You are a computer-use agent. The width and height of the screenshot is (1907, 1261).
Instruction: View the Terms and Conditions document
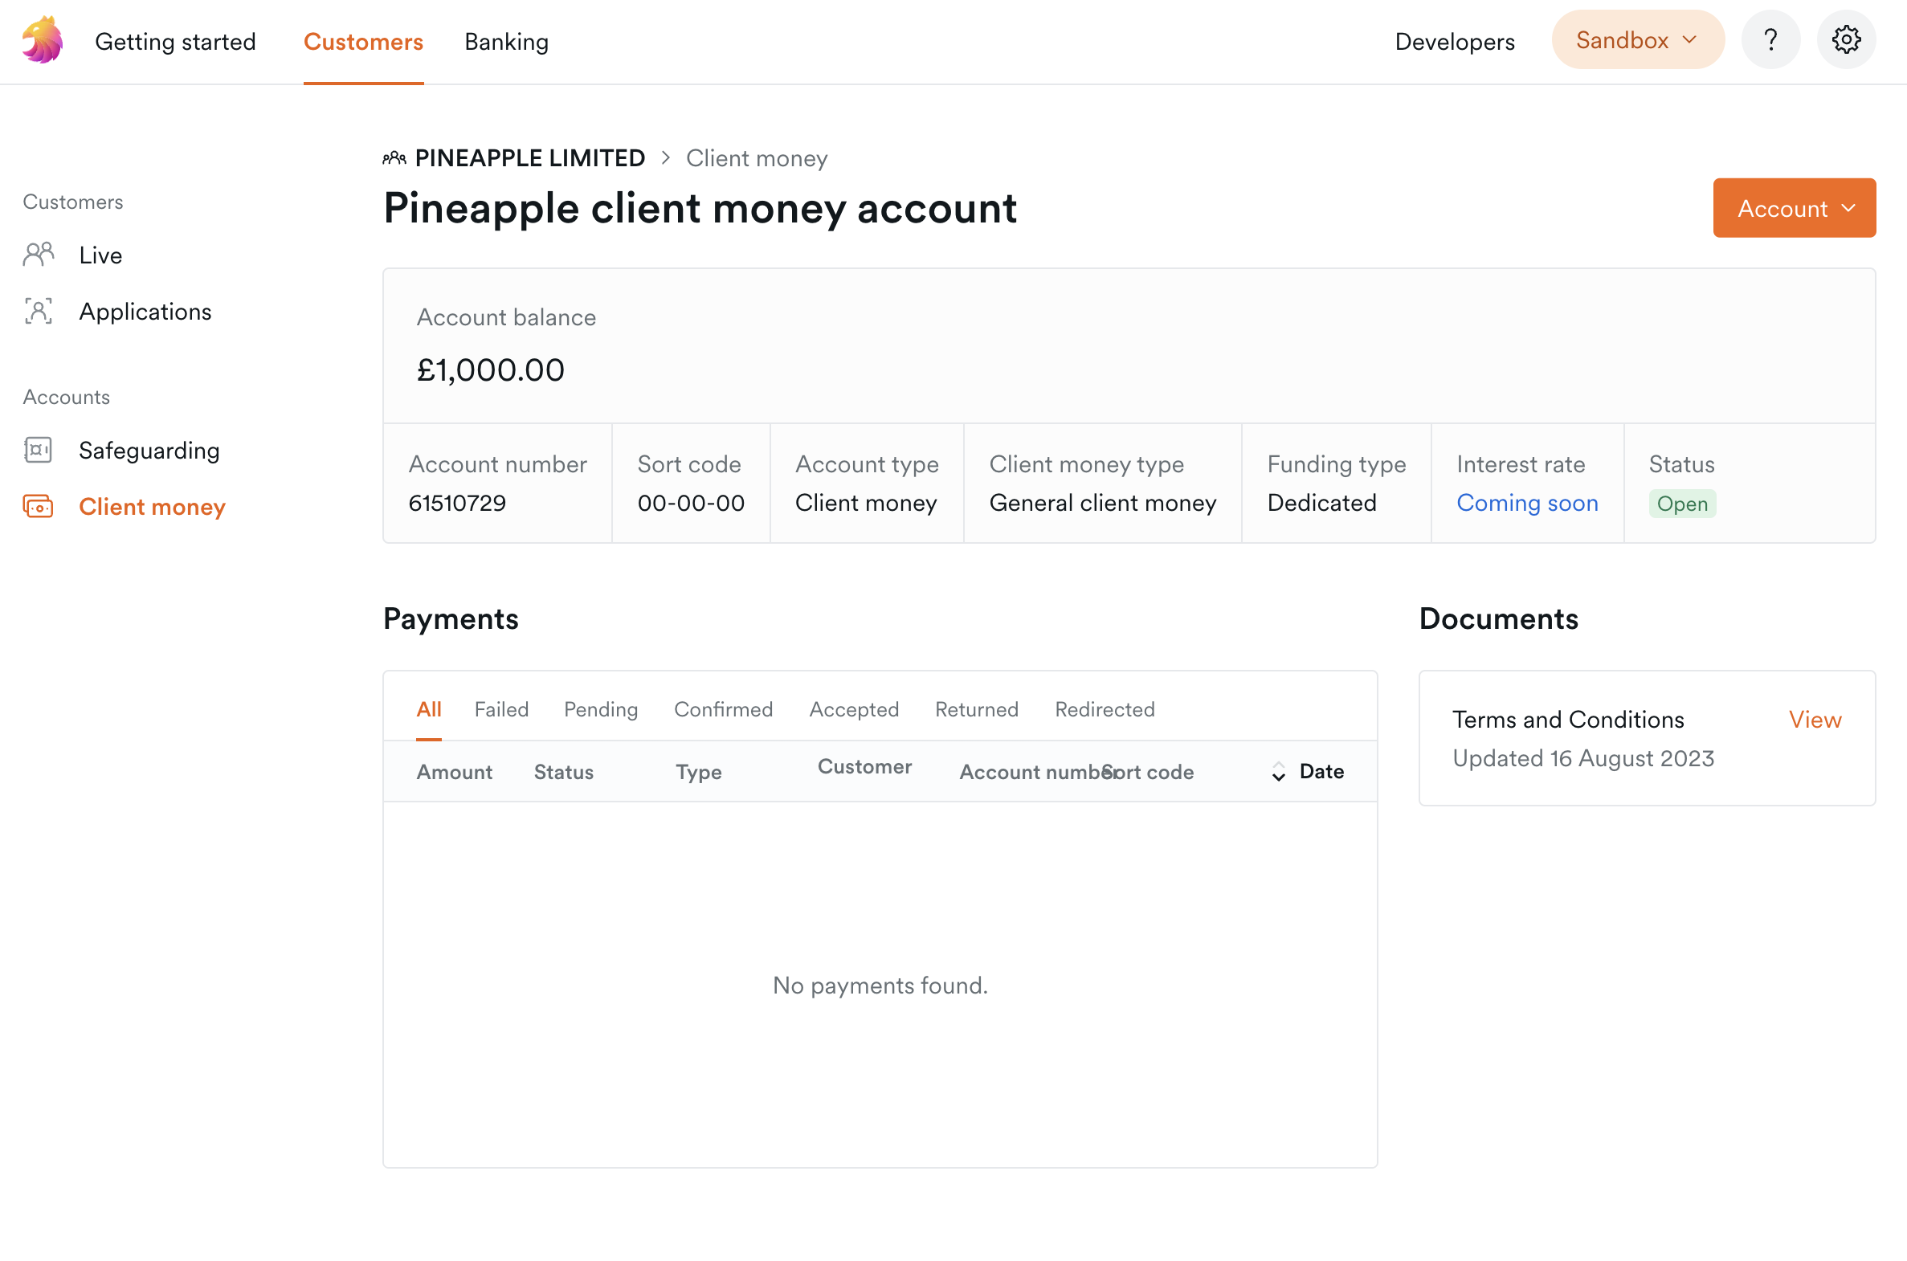(1815, 720)
